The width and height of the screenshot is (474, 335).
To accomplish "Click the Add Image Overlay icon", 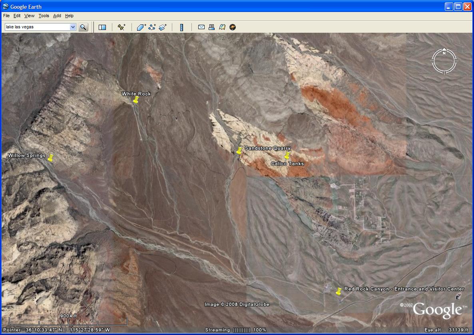I will pos(162,27).
